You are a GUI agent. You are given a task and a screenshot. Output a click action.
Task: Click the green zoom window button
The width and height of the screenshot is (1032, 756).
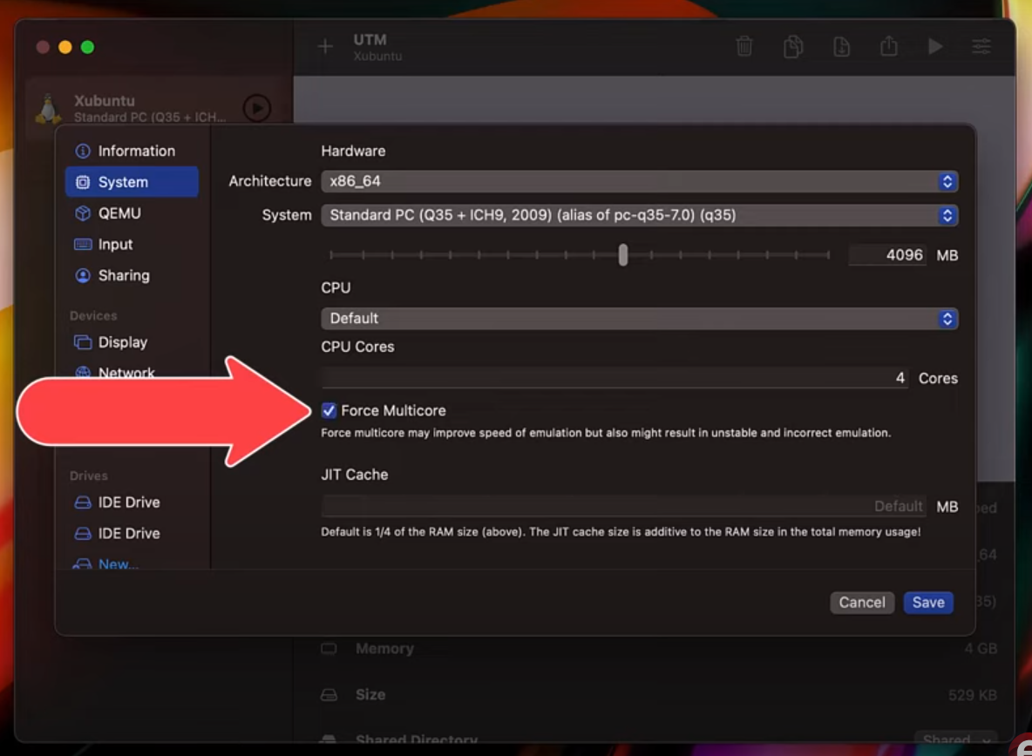click(87, 47)
